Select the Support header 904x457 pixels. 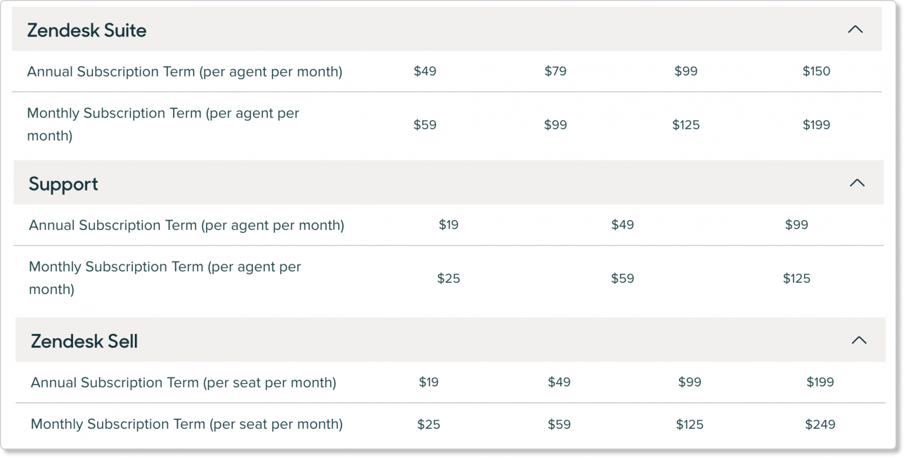(63, 184)
